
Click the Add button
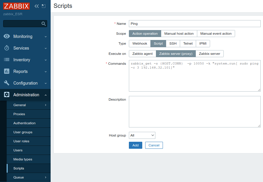click(136, 145)
